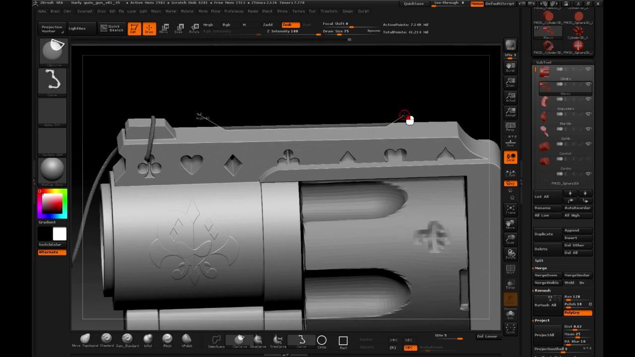Click the color picker gradient square
The height and width of the screenshot is (357, 635).
coord(52,204)
